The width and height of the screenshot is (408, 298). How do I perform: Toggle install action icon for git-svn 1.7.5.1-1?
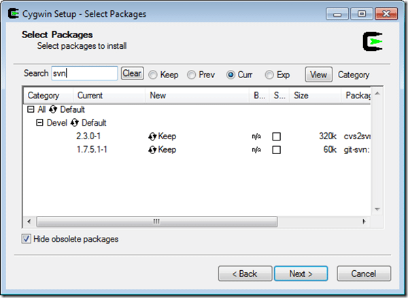tap(152, 150)
